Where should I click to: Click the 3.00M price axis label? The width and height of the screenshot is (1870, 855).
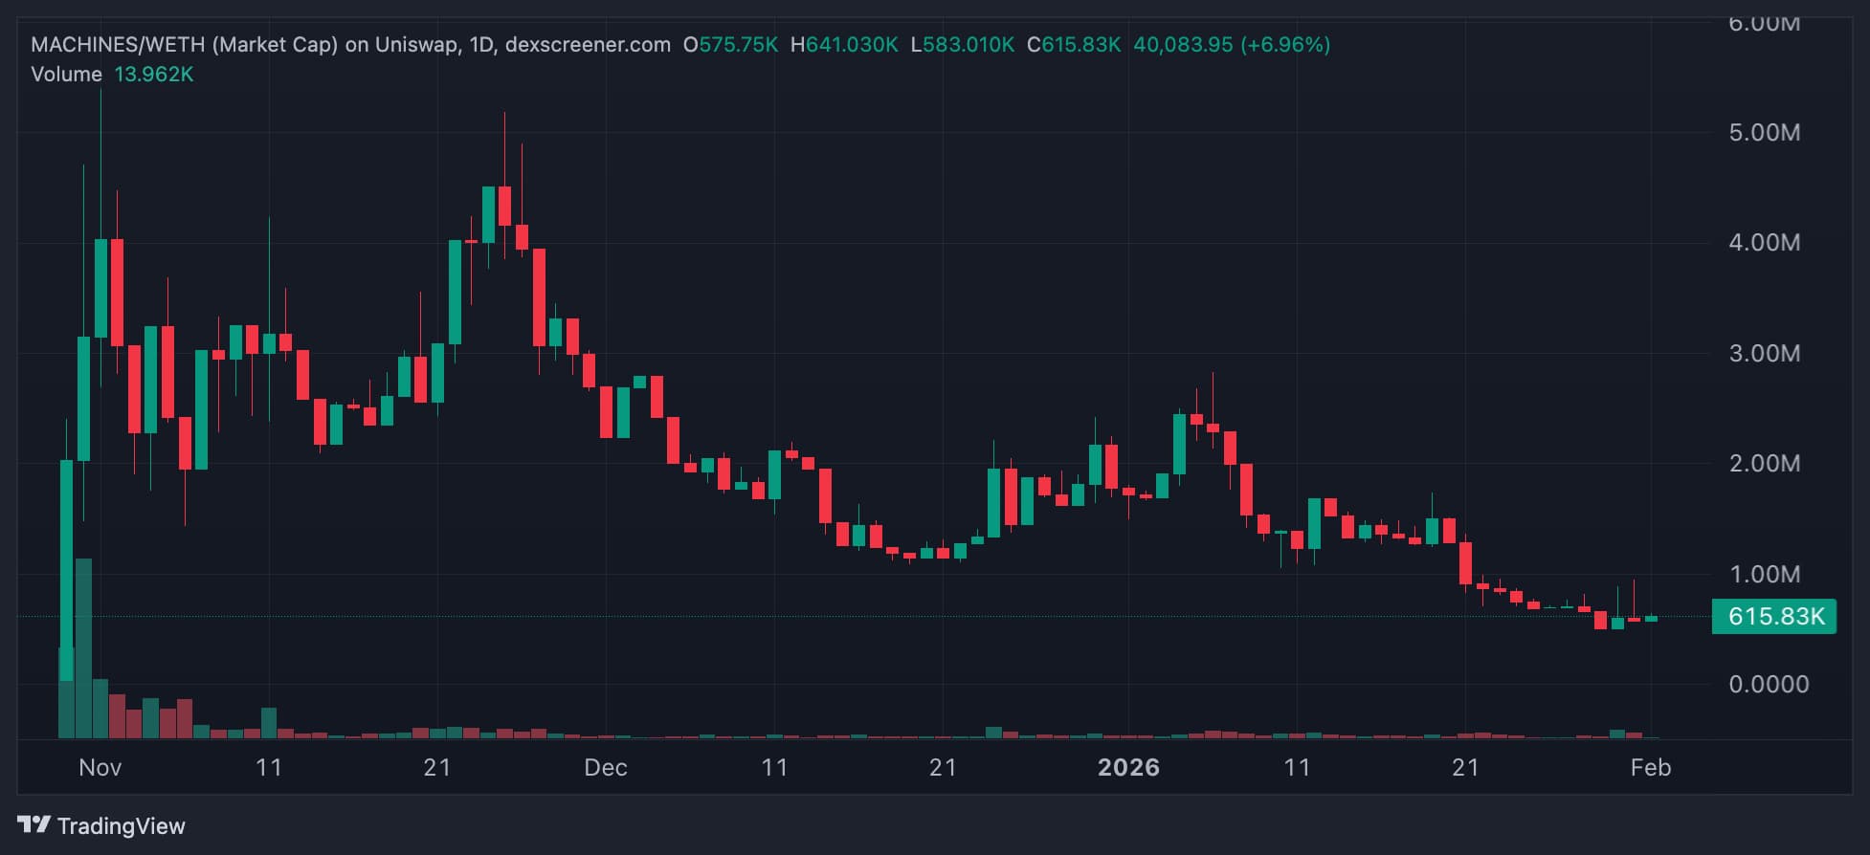click(x=1764, y=354)
